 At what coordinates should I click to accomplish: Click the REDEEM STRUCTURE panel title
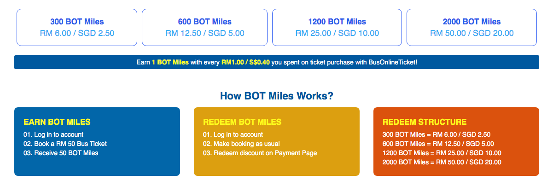[425, 122]
